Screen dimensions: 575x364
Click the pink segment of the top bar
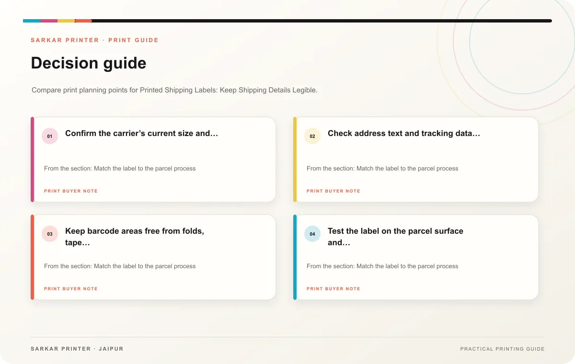tap(49, 21)
